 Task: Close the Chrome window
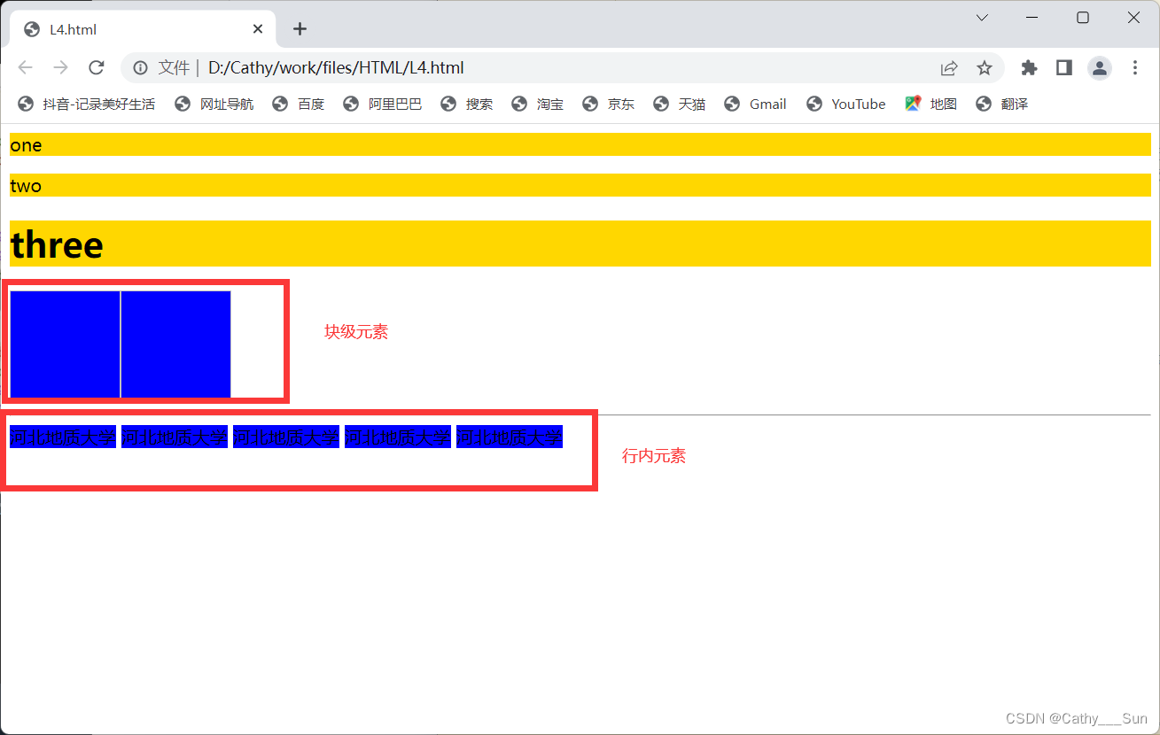tap(1133, 18)
